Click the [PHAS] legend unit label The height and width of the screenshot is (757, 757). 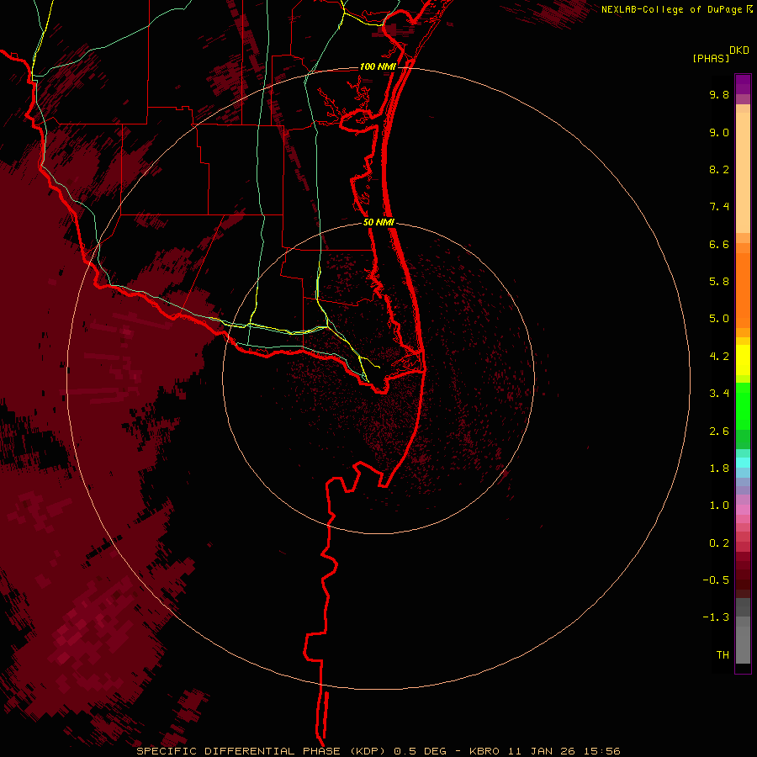tap(711, 59)
